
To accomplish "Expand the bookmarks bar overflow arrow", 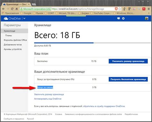I will (x=149, y=13).
